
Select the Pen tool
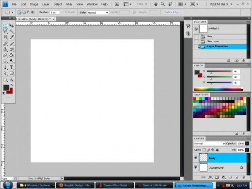click(x=5, y=67)
